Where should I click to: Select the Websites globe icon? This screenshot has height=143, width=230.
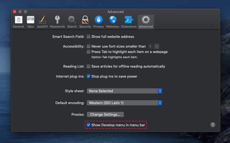[x=113, y=22]
